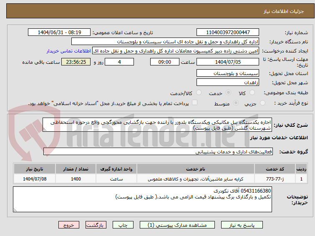Select the 'کالا/خدمت' radio button
Screen dimensions: 315x236
199,93
